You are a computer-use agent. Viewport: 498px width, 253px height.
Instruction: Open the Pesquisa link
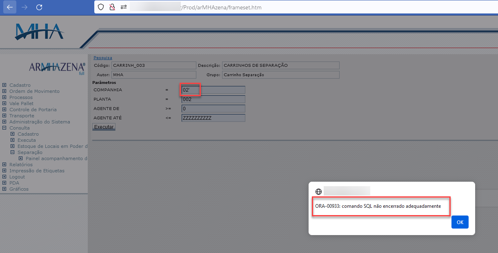coord(102,58)
